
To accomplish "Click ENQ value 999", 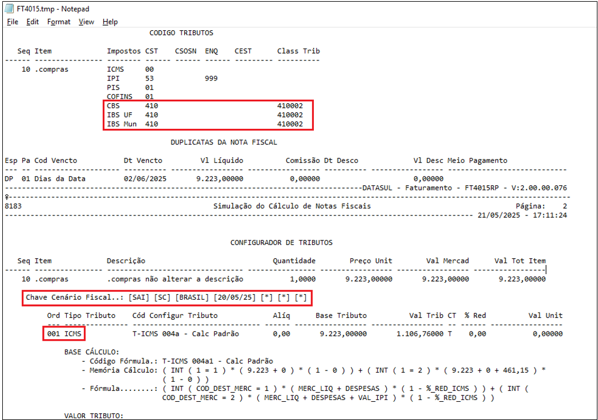I will pyautogui.click(x=211, y=79).
